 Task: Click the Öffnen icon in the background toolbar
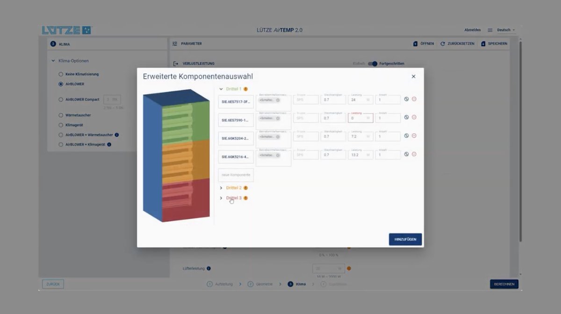pyautogui.click(x=415, y=43)
